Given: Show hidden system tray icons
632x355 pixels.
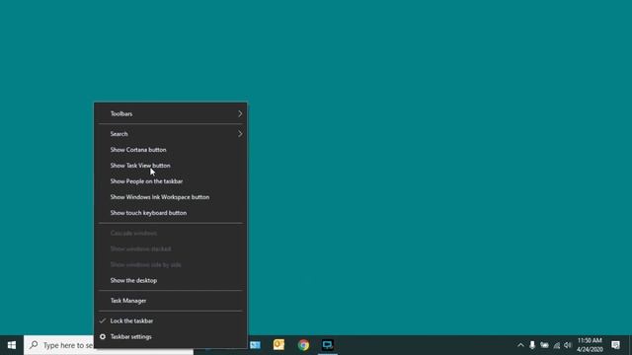Looking at the screenshot, I should click(x=520, y=345).
